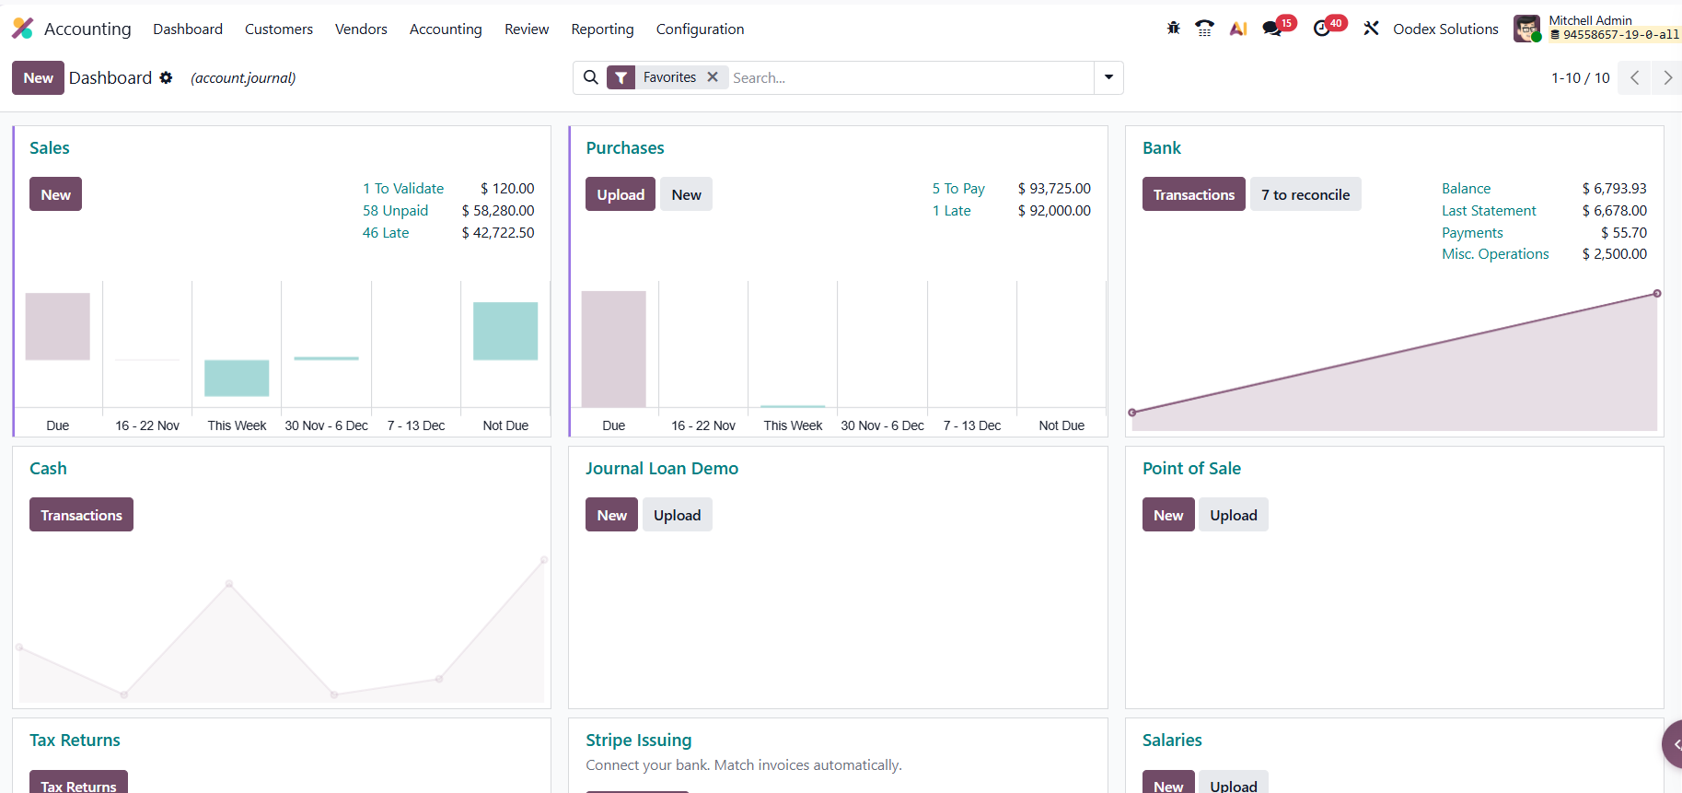
Task: Expand the search options dropdown arrow
Action: [x=1108, y=78]
